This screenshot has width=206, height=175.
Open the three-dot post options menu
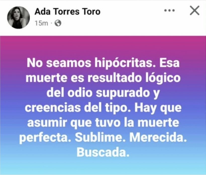[170, 10]
